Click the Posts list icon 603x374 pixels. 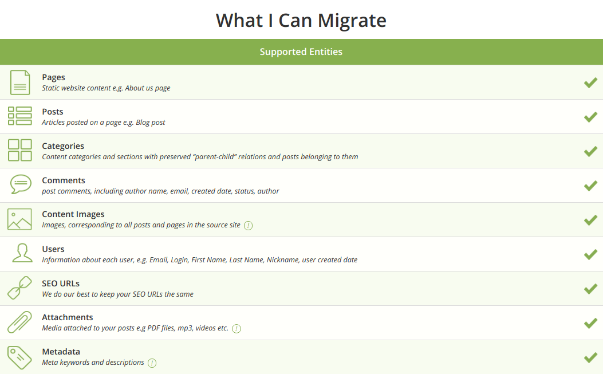point(19,116)
